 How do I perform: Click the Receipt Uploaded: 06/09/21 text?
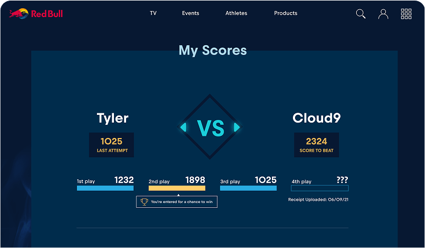318,200
